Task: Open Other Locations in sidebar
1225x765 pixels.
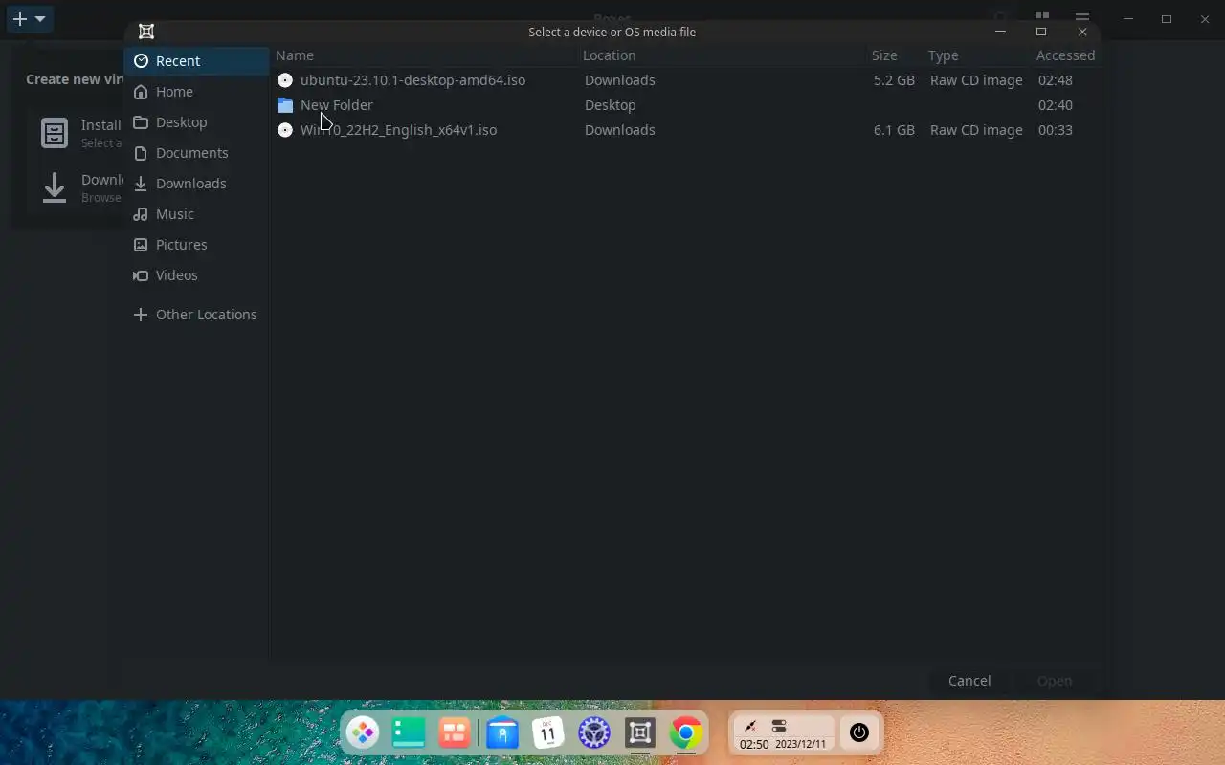Action: pyautogui.click(x=196, y=315)
